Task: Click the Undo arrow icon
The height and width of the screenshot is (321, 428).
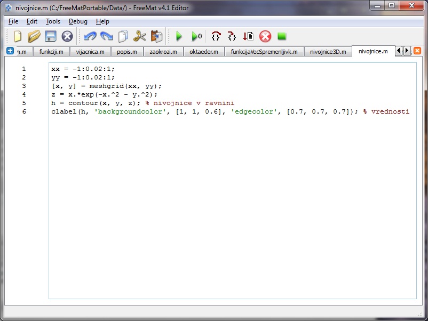Action: 90,36
